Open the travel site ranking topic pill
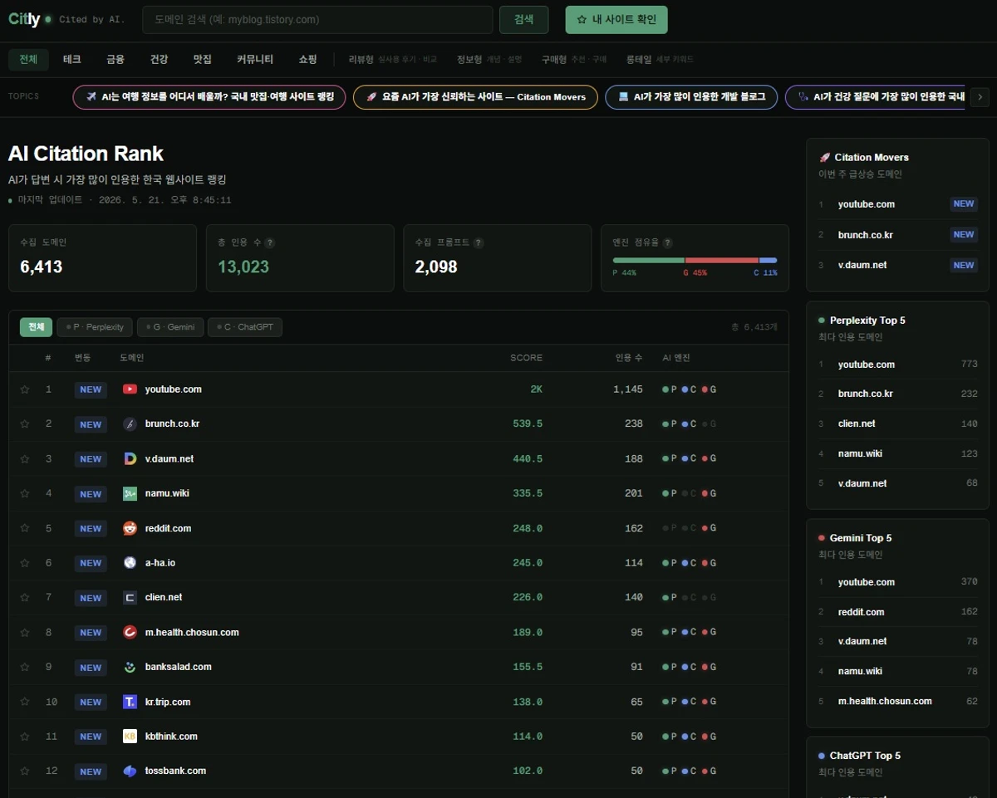This screenshot has width=997, height=798. (x=209, y=96)
